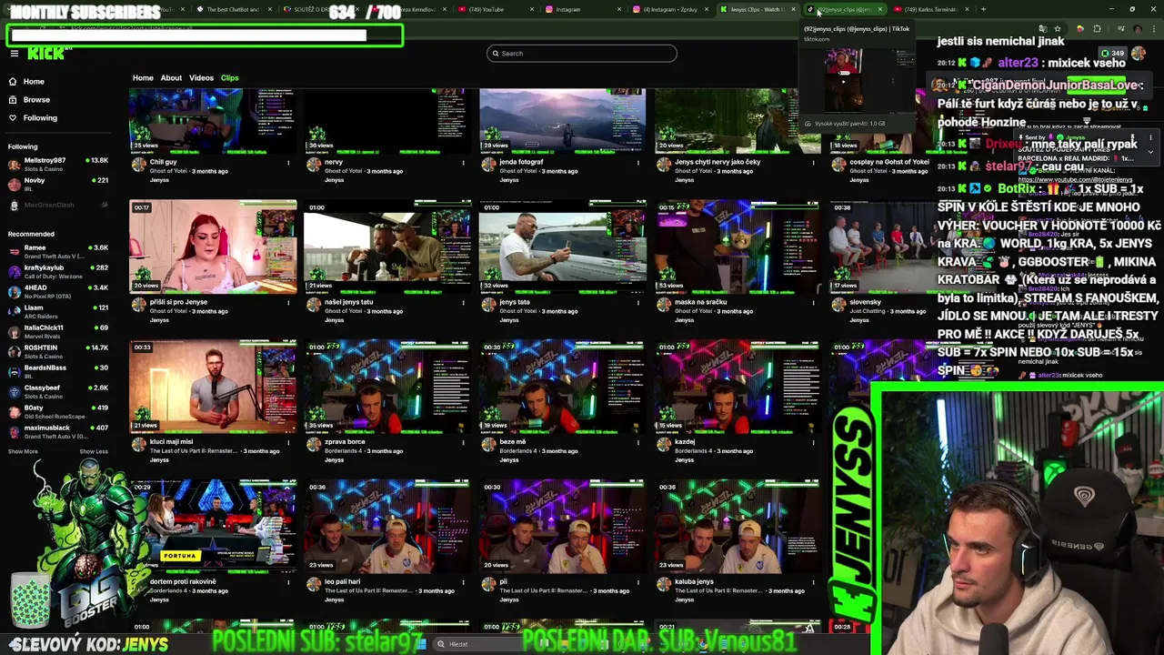The height and width of the screenshot is (655, 1164).
Task: Switch to 'The best ChatBot' browser tab
Action: [234, 9]
